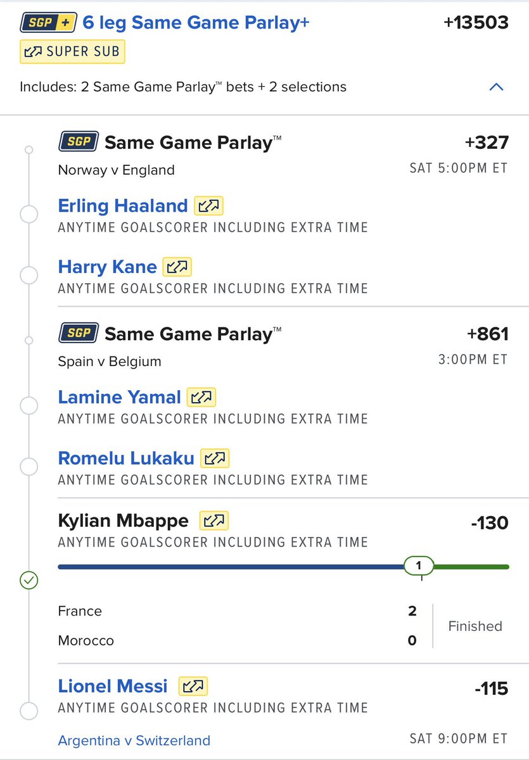
Task: Tap super sub icon beside Erling Haaland
Action: pyautogui.click(x=209, y=206)
